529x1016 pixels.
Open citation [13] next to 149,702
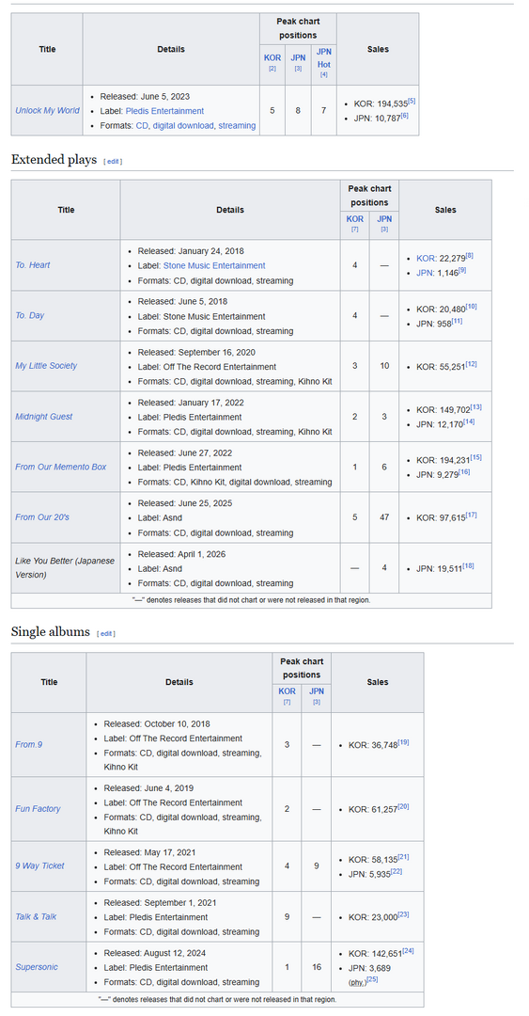(x=475, y=407)
